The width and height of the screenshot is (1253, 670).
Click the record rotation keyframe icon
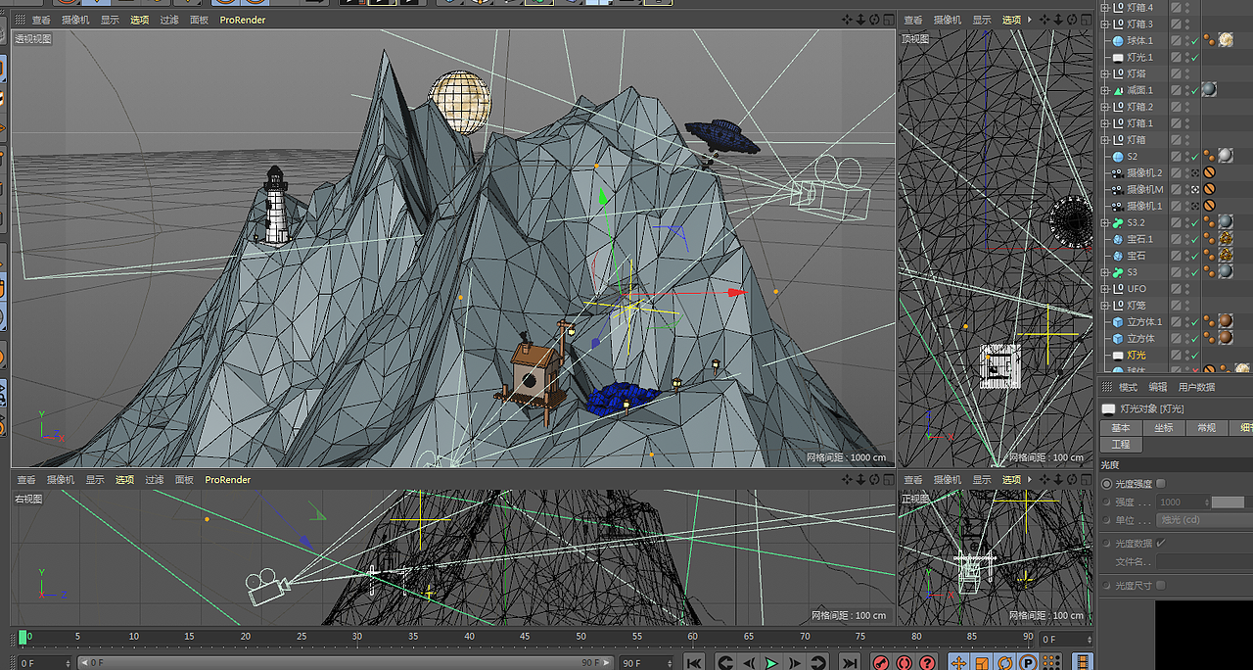click(1004, 661)
